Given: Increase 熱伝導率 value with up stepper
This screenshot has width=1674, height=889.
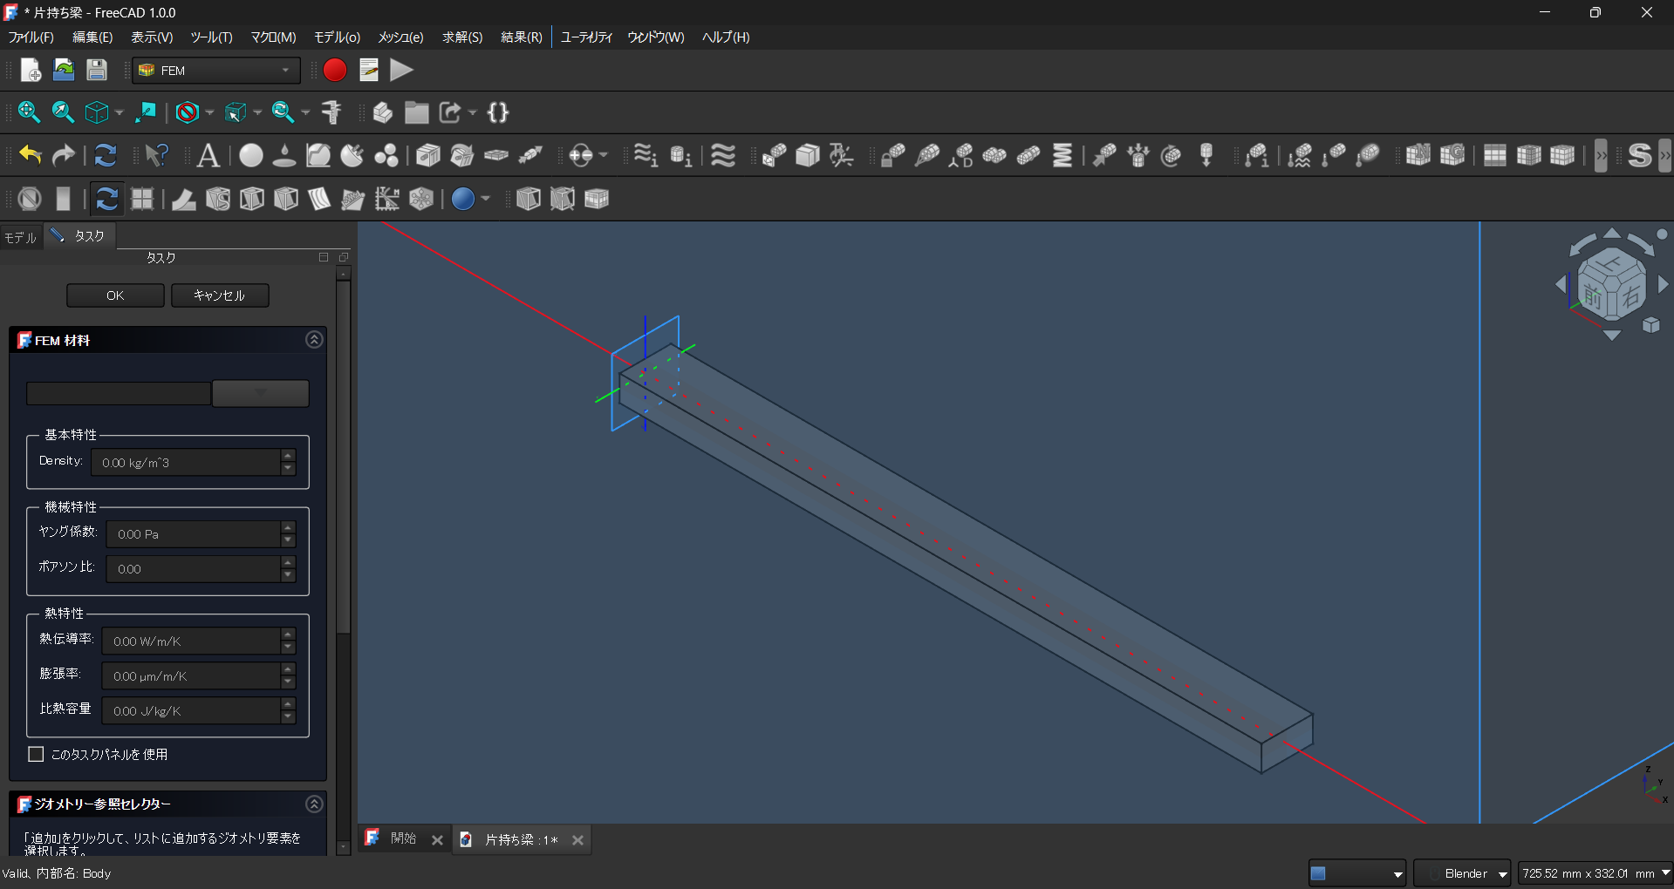Looking at the screenshot, I should point(288,635).
